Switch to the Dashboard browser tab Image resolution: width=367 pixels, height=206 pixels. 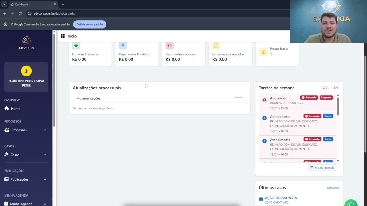point(33,4)
